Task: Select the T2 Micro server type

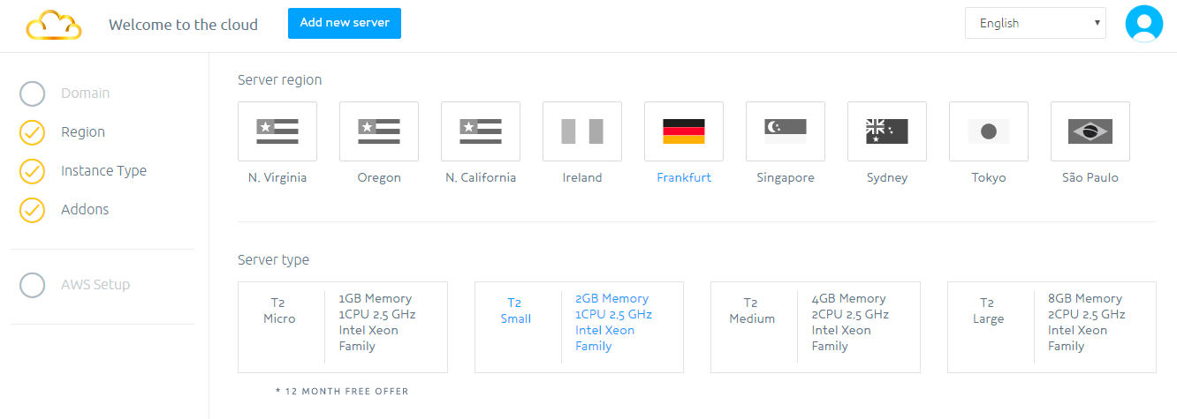Action: [343, 327]
